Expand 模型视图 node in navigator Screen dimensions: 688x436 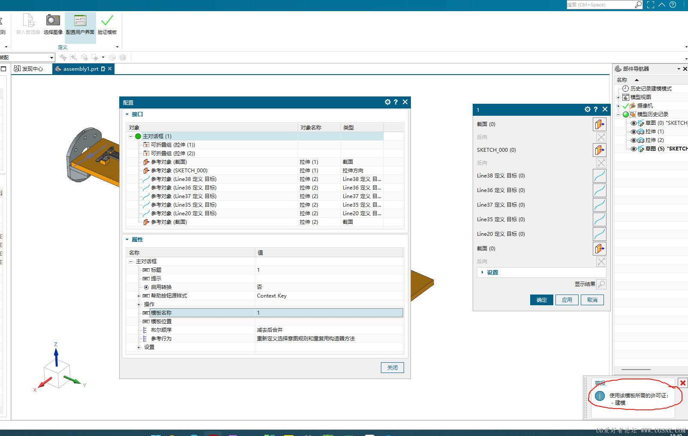pyautogui.click(x=618, y=97)
